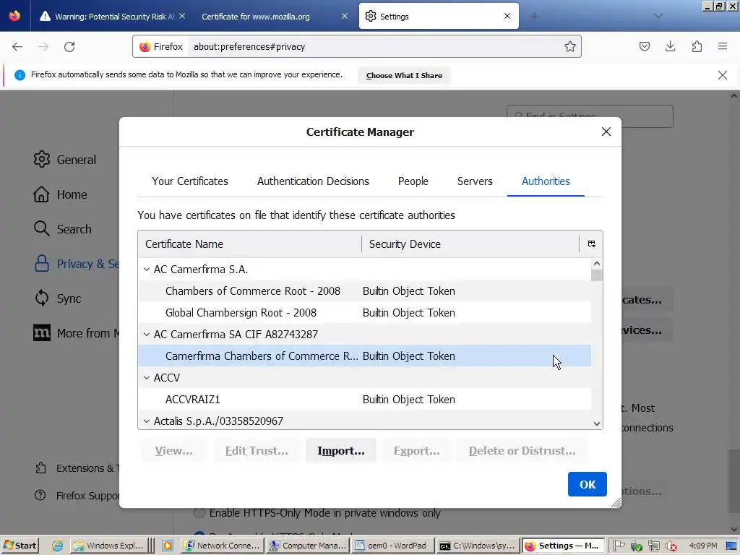Select the Camerfirma Chambers of Commerce row
This screenshot has height=555, width=740.
click(x=364, y=356)
